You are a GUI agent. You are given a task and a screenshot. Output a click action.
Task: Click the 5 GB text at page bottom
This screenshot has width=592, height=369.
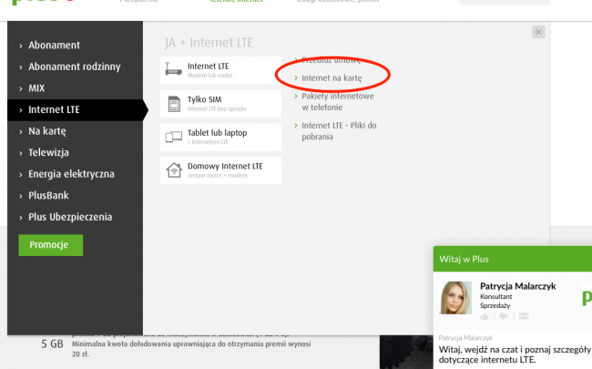[52, 344]
